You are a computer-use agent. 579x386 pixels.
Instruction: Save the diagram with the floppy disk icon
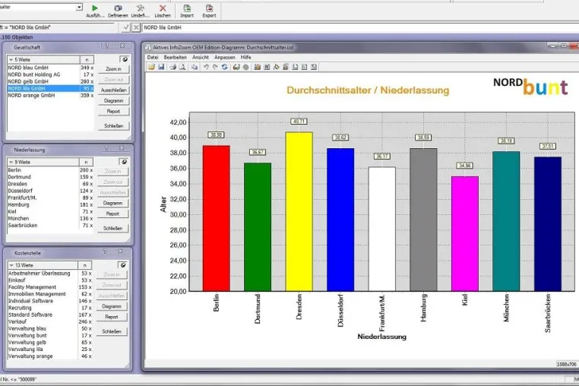coord(161,67)
